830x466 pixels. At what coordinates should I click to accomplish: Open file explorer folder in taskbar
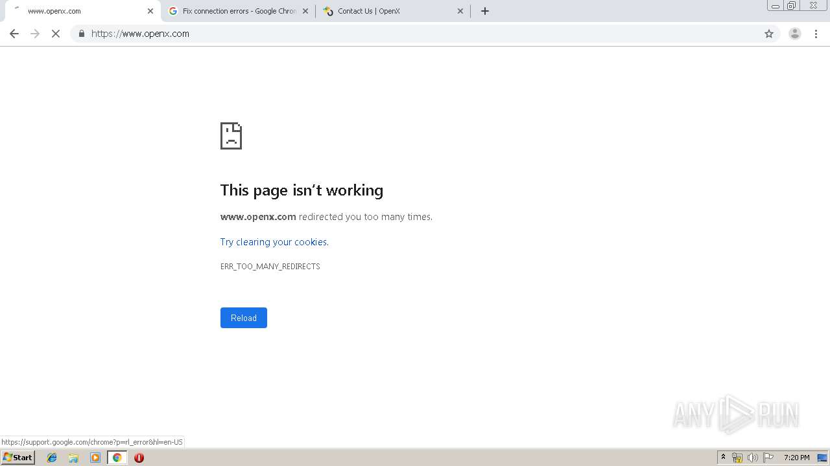tap(73, 458)
